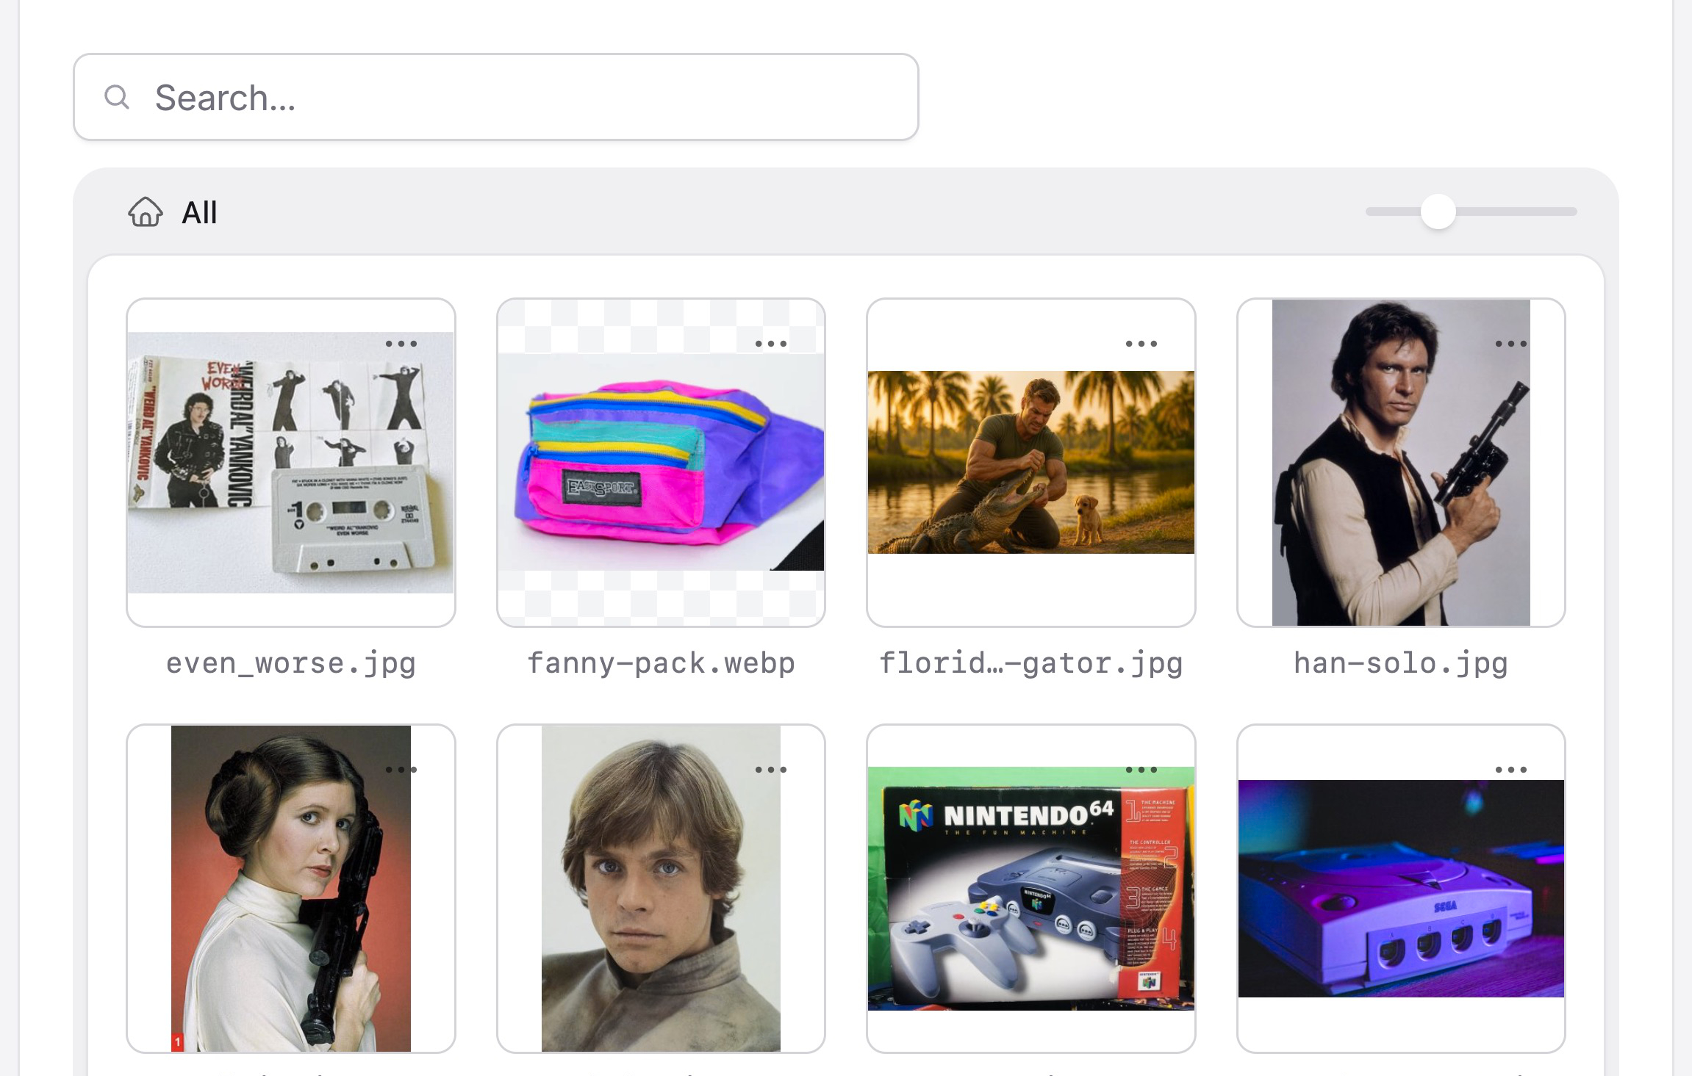Open the options menu on han-solo.jpg card
The image size is (1692, 1076).
click(x=1510, y=342)
